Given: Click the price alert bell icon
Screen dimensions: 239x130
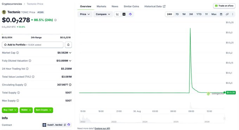Looking at the screenshot, I should pyautogui.click(x=68, y=45).
